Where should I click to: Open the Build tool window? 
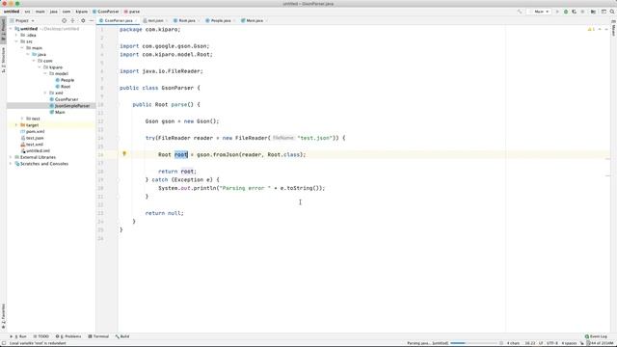(x=122, y=336)
